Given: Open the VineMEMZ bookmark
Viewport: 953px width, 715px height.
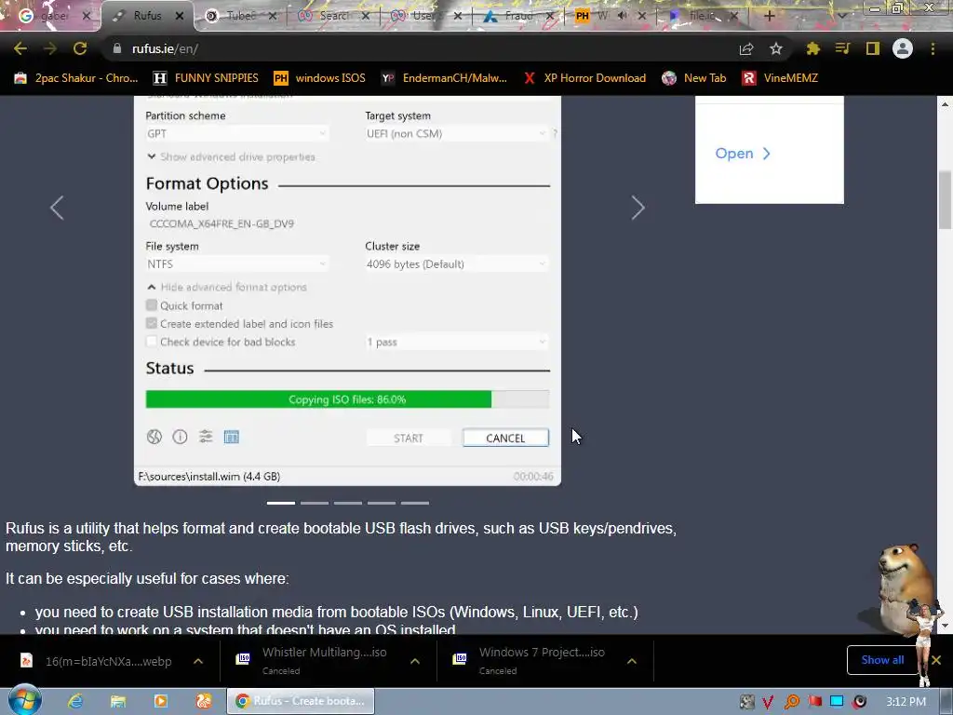Looking at the screenshot, I should 781,78.
